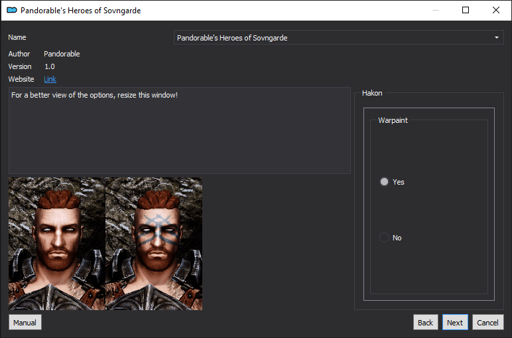
Task: Click the Hakon group label
Action: tap(372, 93)
